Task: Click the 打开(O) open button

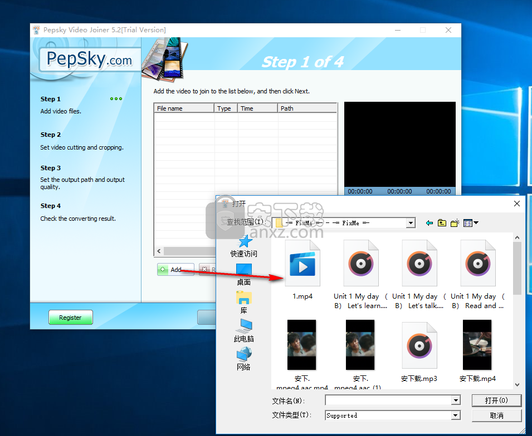Action: pyautogui.click(x=496, y=400)
